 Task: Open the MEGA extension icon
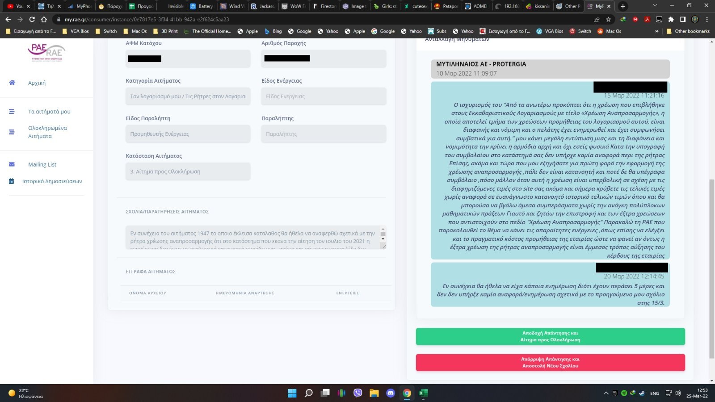[x=635, y=19]
